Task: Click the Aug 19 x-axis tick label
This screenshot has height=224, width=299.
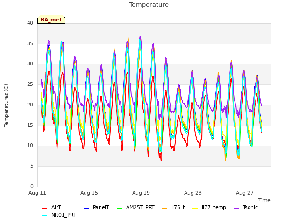Action: point(141,193)
